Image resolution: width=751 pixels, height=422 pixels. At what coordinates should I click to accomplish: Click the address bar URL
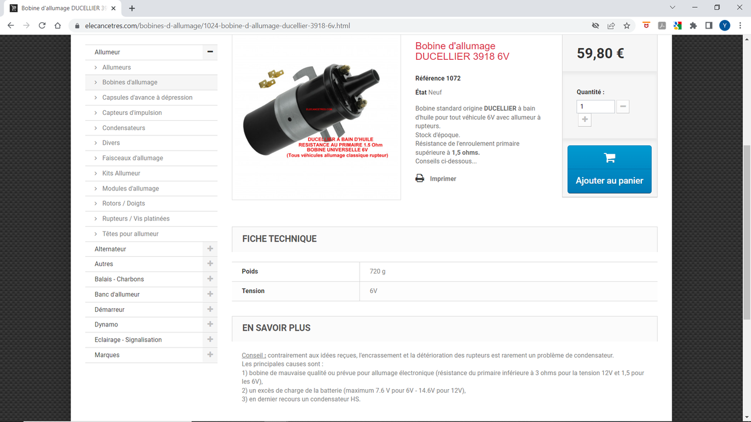(218, 26)
